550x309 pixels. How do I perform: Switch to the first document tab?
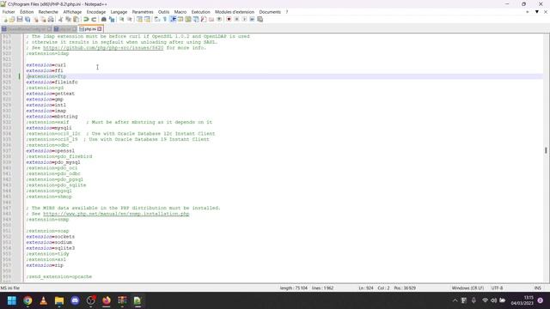pyautogui.click(x=27, y=29)
